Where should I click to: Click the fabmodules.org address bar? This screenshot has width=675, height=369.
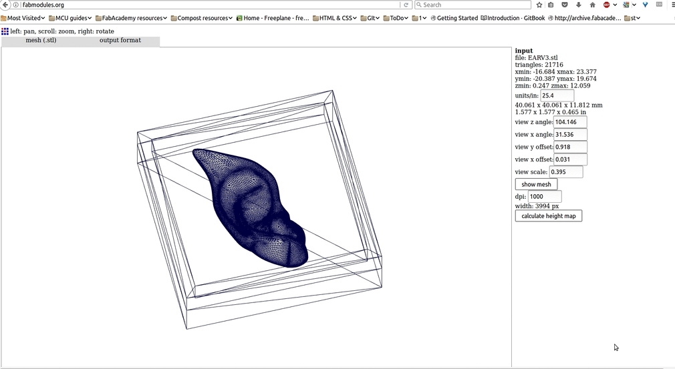pyautogui.click(x=211, y=5)
